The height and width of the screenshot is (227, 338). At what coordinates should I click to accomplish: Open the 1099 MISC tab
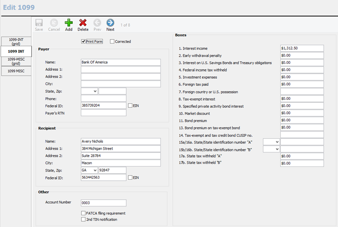pos(16,71)
